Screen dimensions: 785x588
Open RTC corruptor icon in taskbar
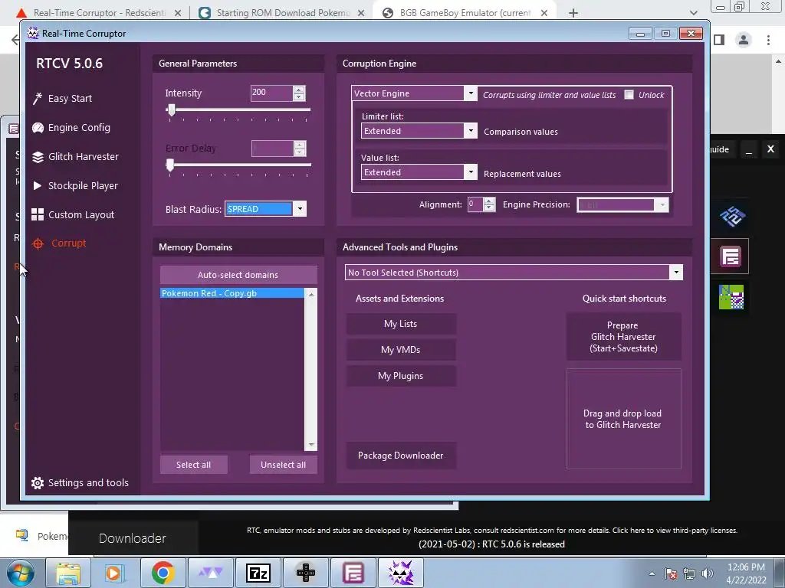pyautogui.click(x=400, y=573)
